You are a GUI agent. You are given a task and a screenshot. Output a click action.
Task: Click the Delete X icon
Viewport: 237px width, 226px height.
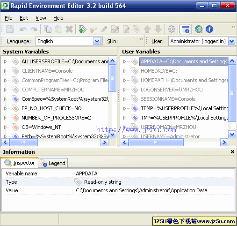coord(69,29)
